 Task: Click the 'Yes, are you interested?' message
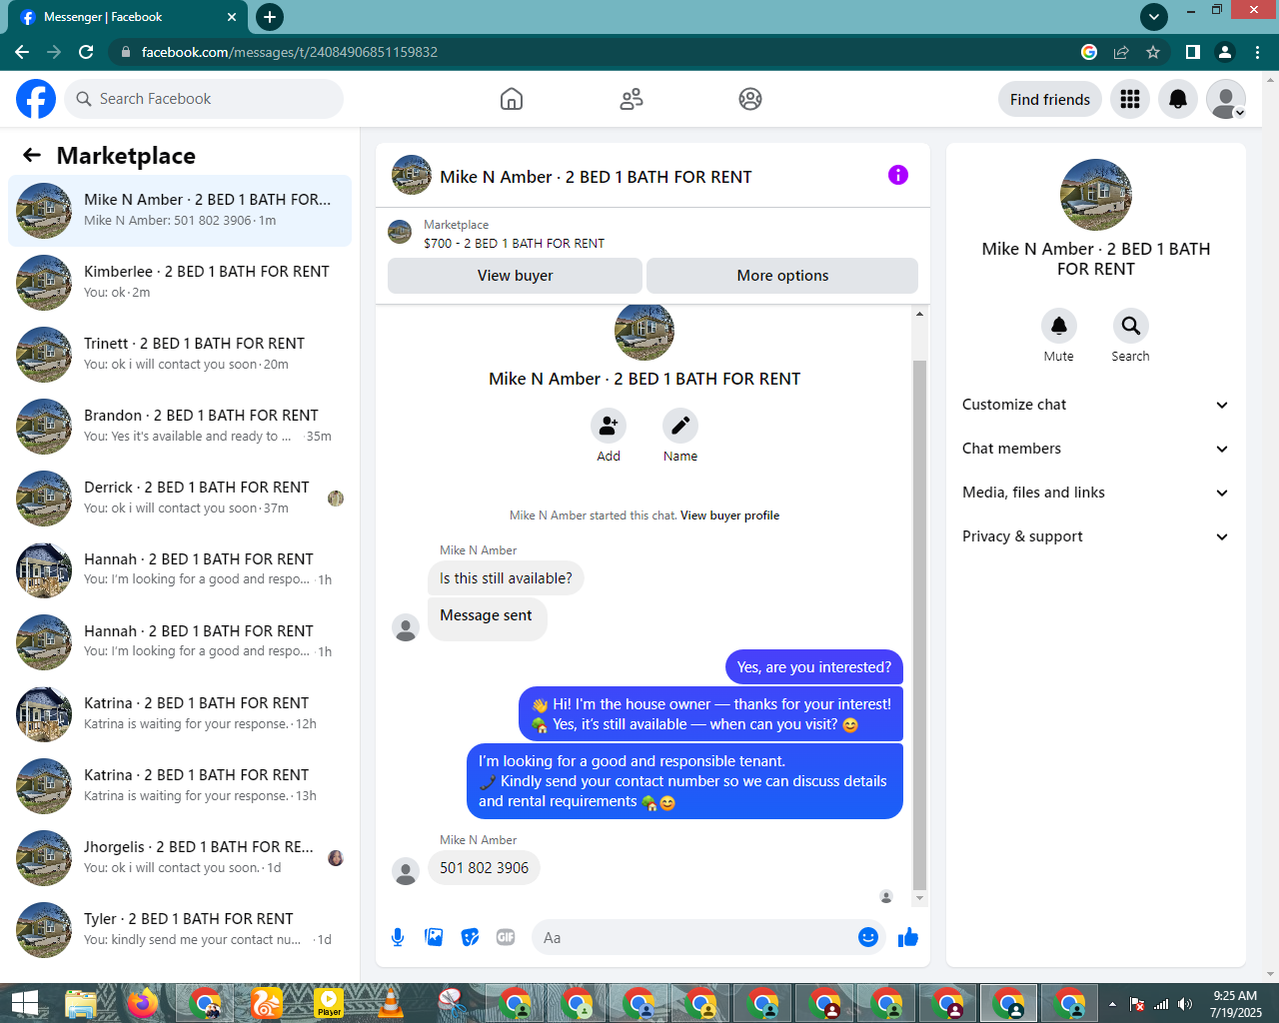(813, 667)
